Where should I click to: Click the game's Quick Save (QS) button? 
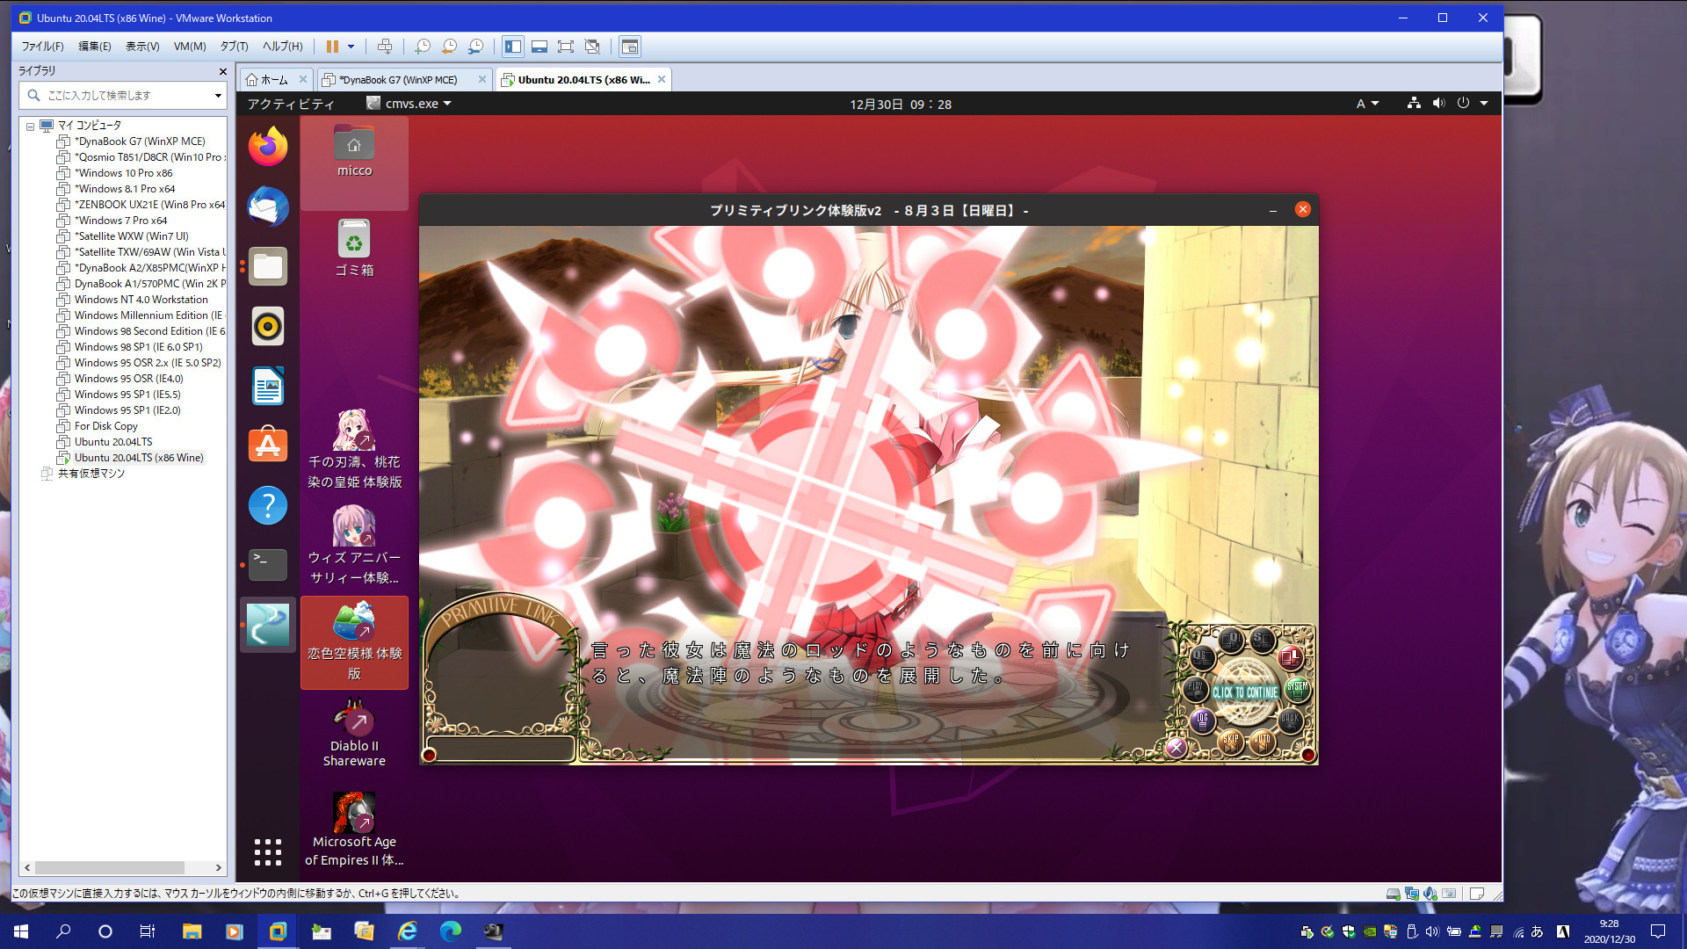(1203, 658)
